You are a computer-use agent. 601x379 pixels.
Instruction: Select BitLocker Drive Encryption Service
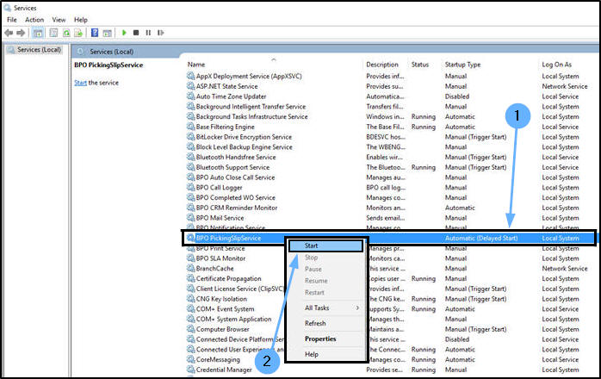[244, 137]
